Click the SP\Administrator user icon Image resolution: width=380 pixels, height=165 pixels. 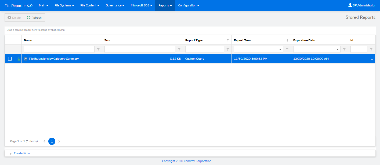[350, 5]
